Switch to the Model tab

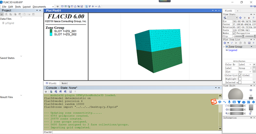[x=64, y=83]
